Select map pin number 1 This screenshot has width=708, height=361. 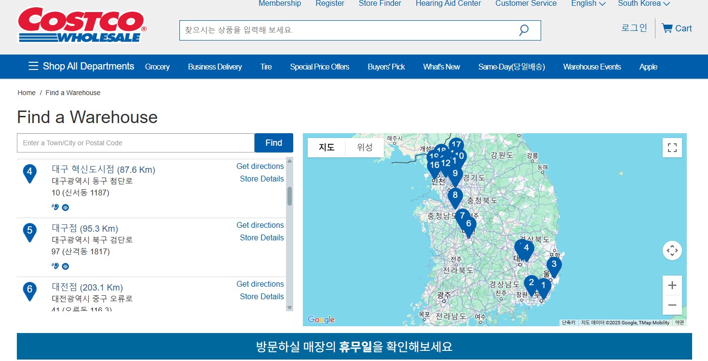(545, 287)
